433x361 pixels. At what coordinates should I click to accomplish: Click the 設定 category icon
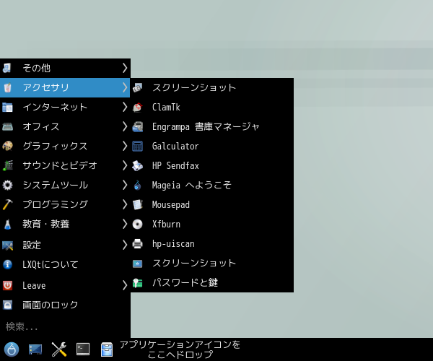(x=7, y=245)
